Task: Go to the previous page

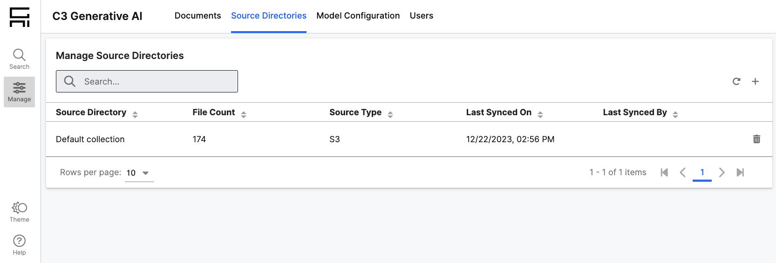Action: [683, 172]
